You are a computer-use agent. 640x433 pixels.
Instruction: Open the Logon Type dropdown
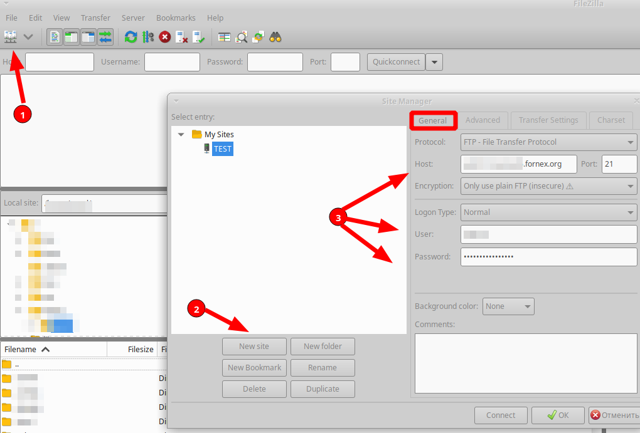pyautogui.click(x=548, y=212)
